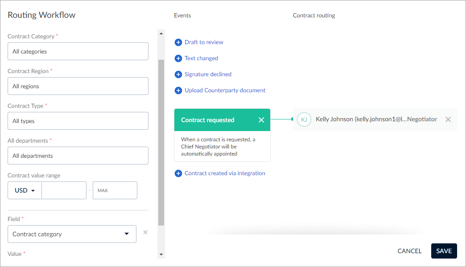This screenshot has height=267, width=466.
Task: Remove Kelly Johnson from contract routing
Action: pos(448,119)
